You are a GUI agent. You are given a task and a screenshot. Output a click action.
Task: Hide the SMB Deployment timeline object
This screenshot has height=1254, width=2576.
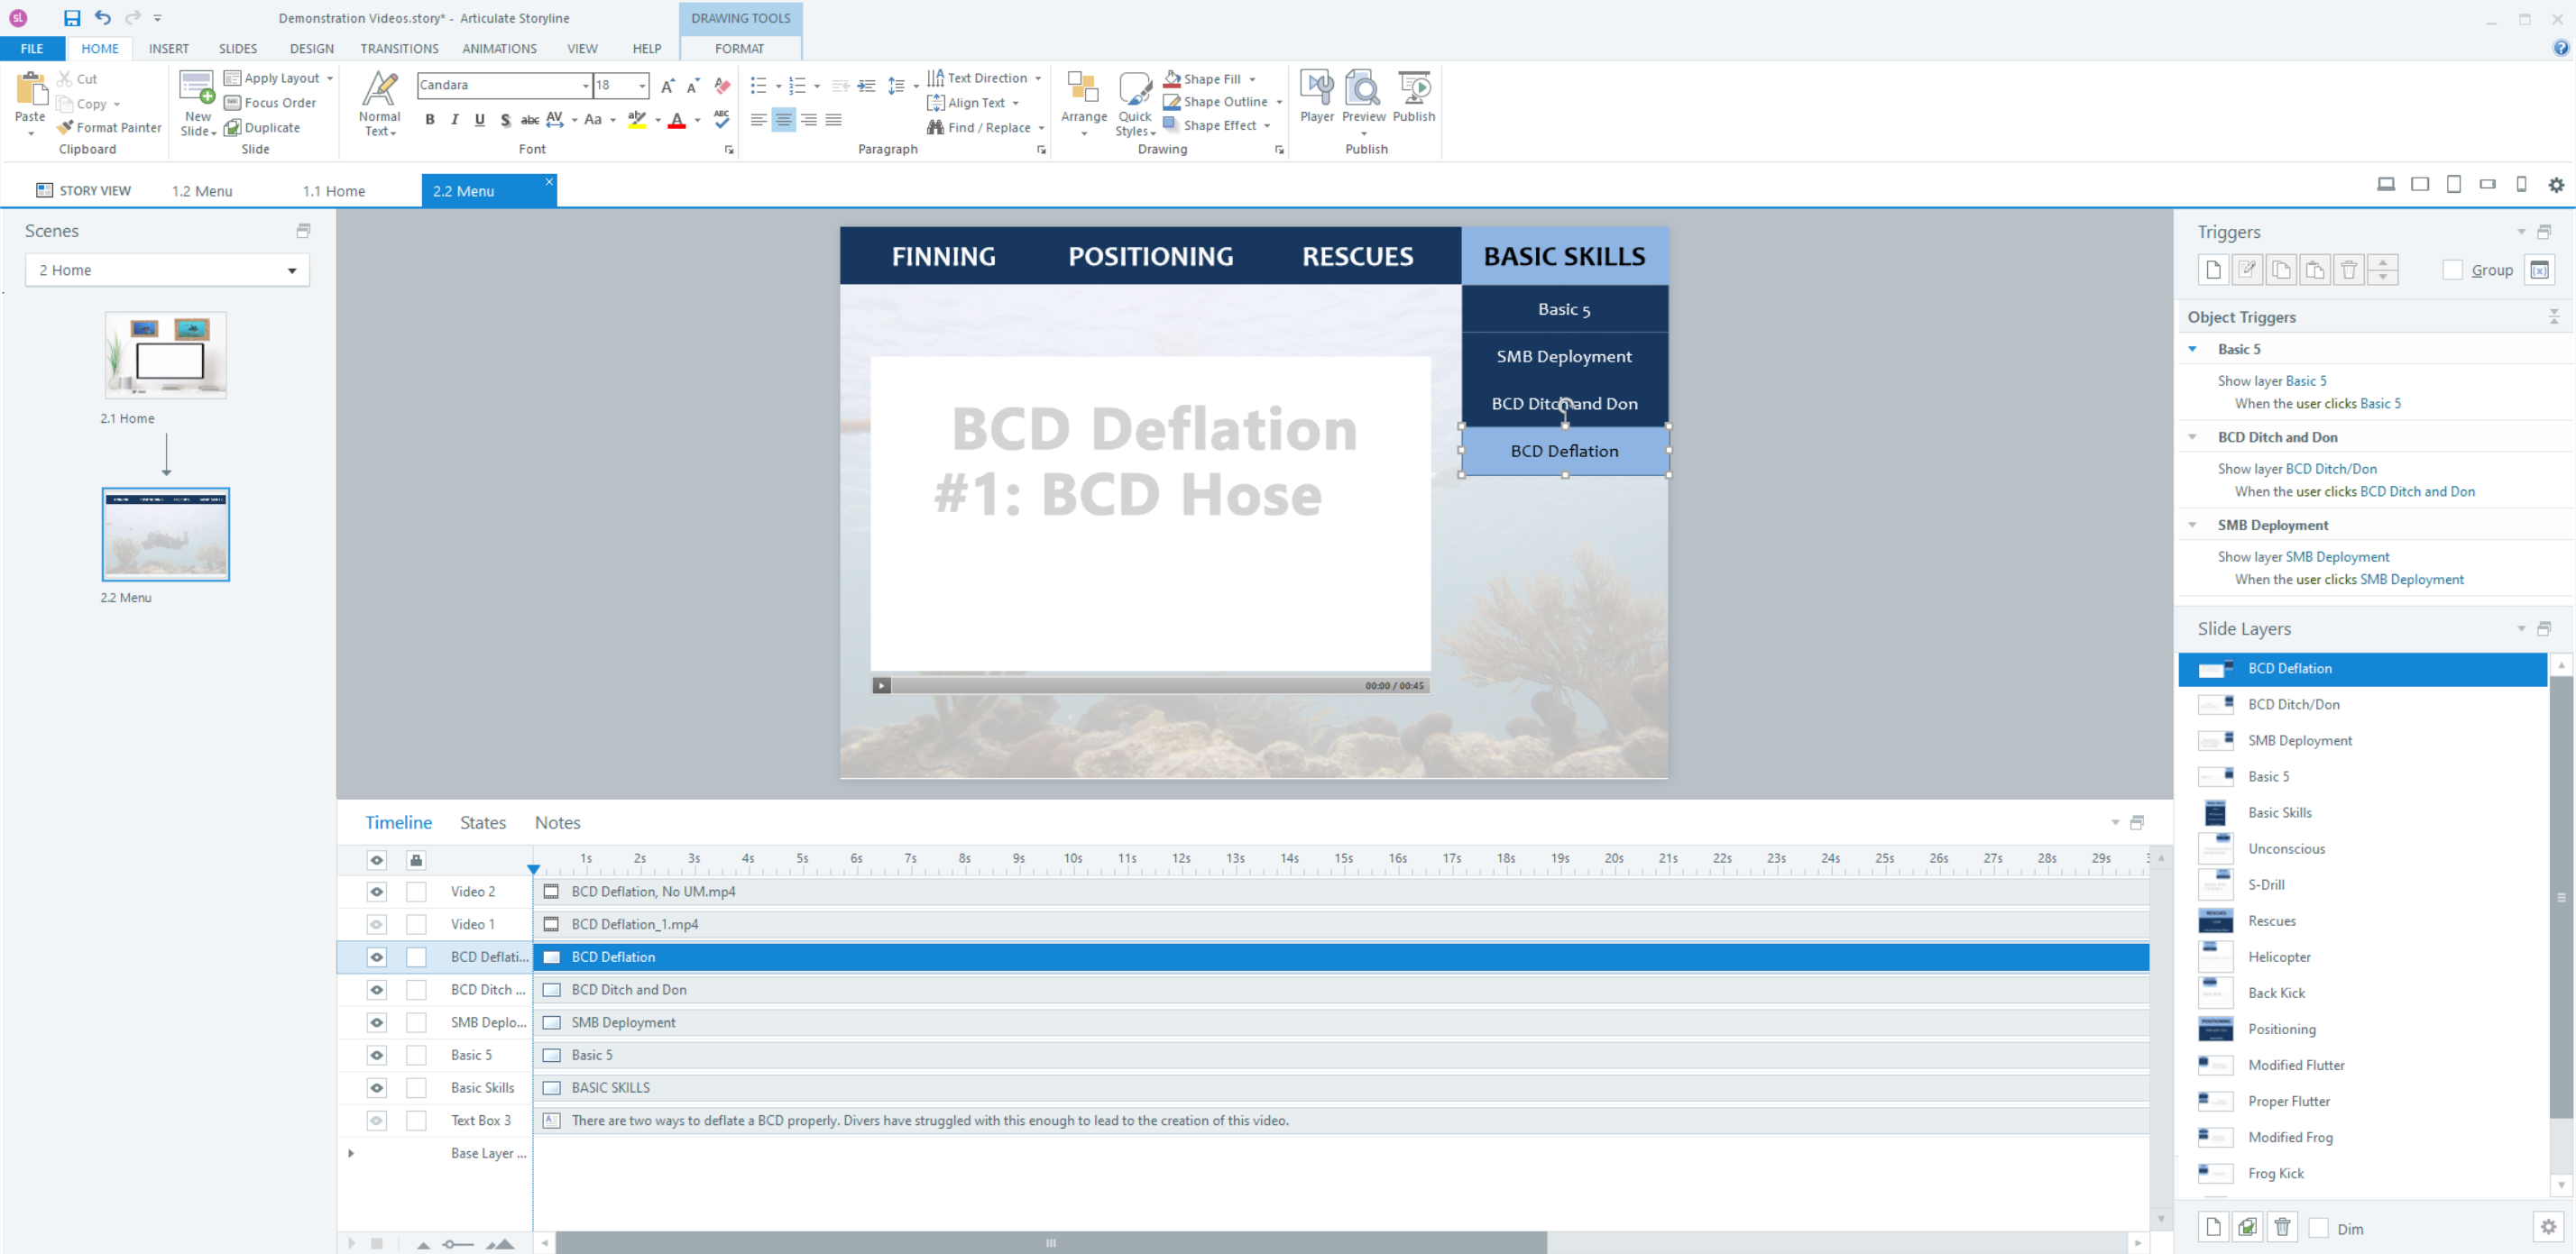(376, 1022)
